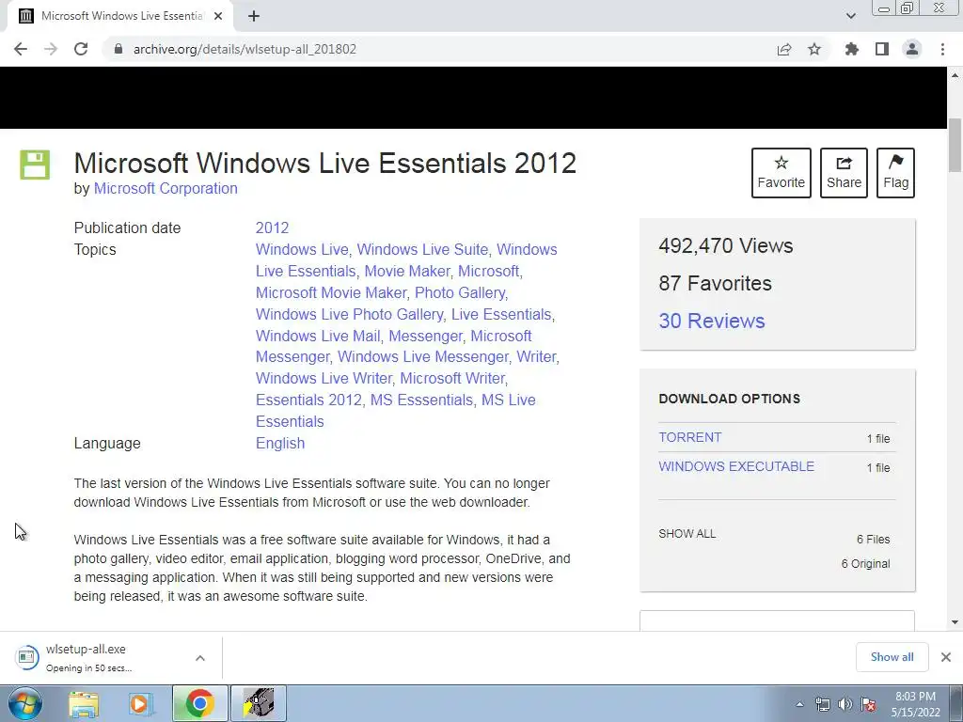The height and width of the screenshot is (722, 963).
Task: Open the Windows Live Suite topic link
Action: click(x=422, y=249)
